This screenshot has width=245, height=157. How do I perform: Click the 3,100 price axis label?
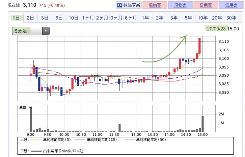[x=224, y=59]
